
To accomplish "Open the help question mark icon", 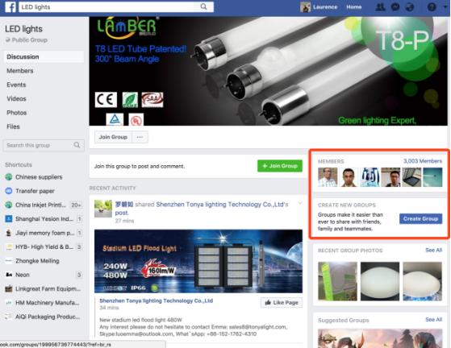I will coord(432,7).
